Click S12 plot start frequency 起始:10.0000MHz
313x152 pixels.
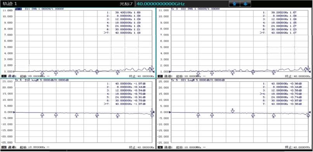pos(33,147)
